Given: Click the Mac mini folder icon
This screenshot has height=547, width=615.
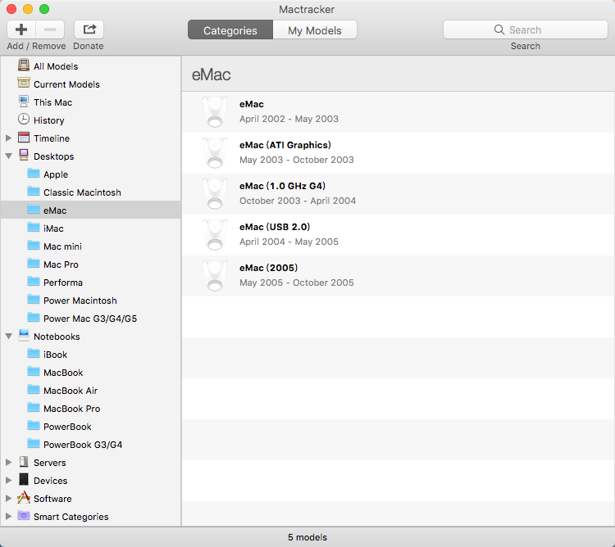Looking at the screenshot, I should click(x=34, y=245).
